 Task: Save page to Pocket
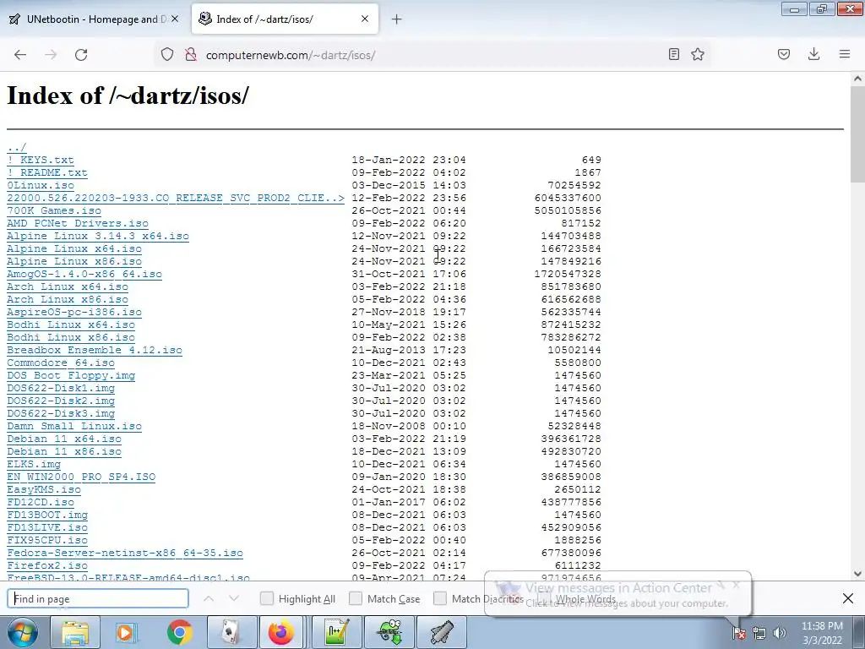pos(784,54)
